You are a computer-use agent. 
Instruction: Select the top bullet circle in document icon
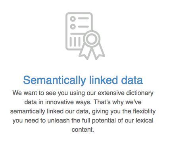tap(73, 19)
